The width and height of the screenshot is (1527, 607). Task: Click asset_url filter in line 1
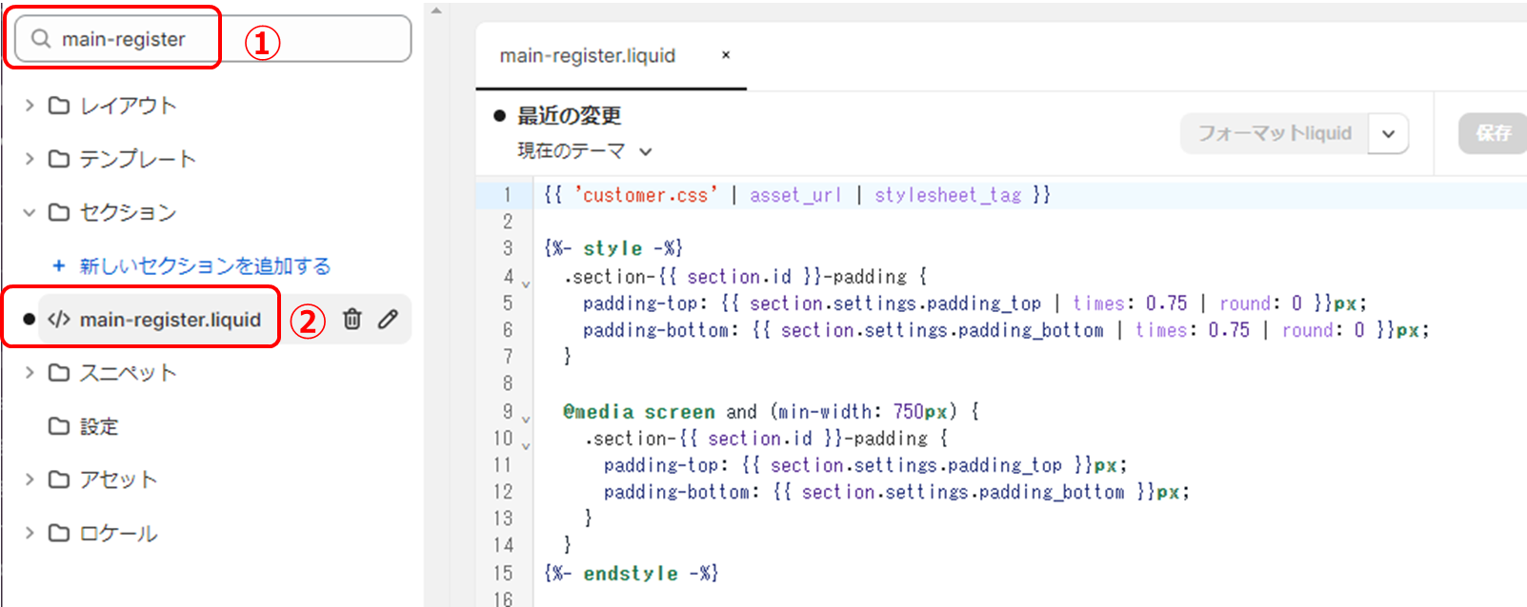pos(795,195)
